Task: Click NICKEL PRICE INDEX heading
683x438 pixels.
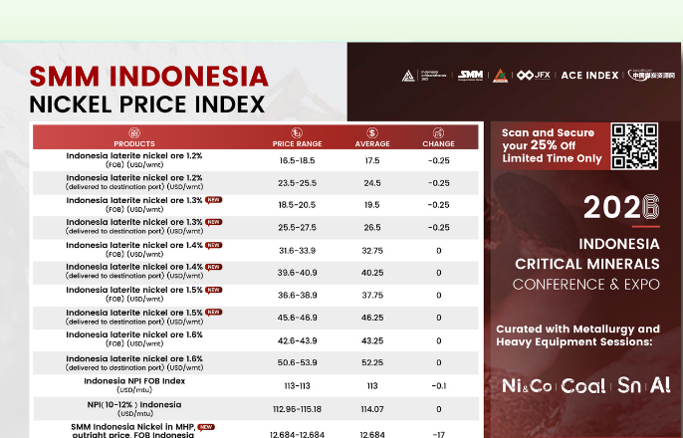Action: (147, 105)
